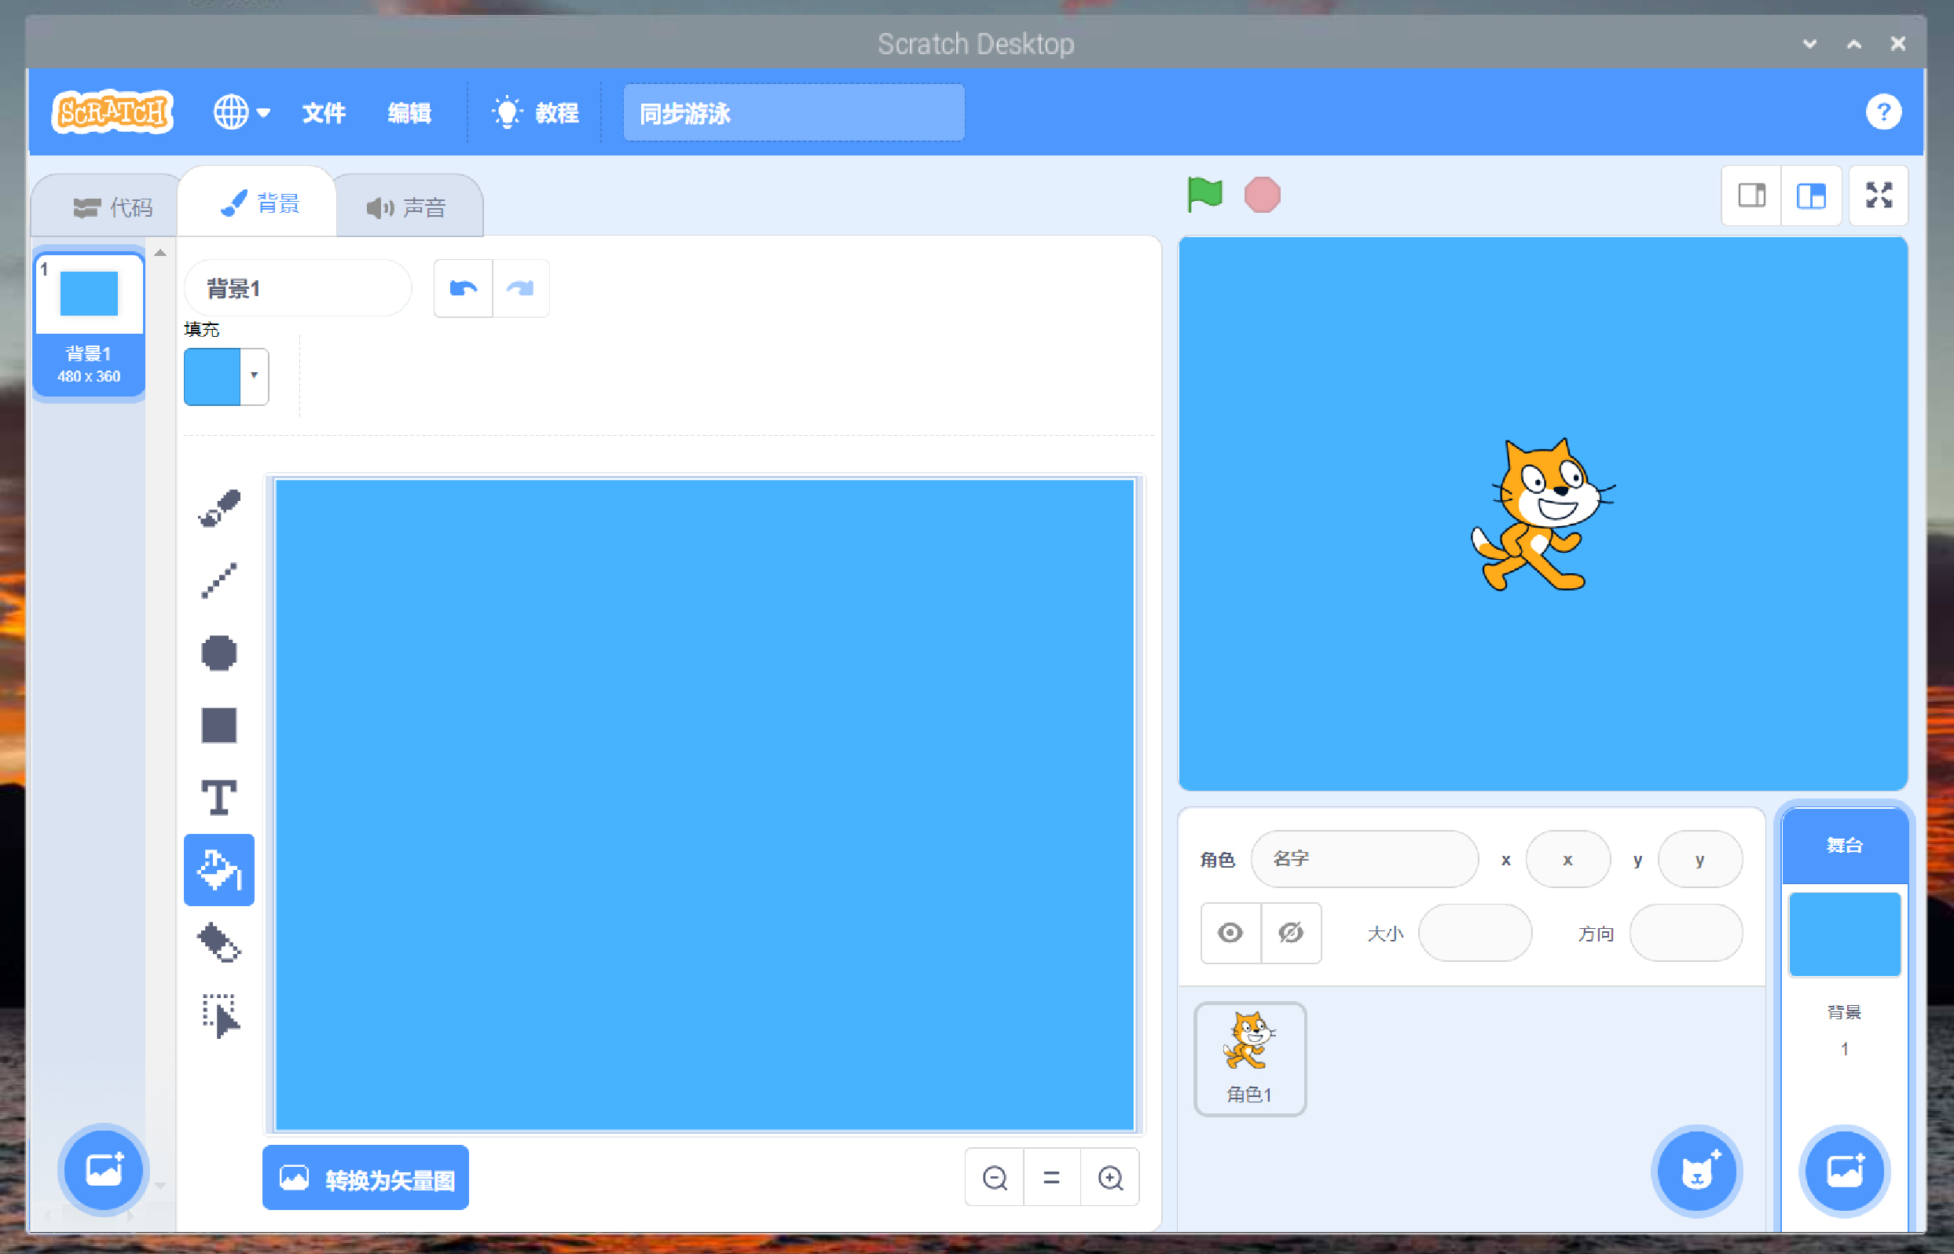Expand the fill color dropdown arrow

pyautogui.click(x=254, y=376)
